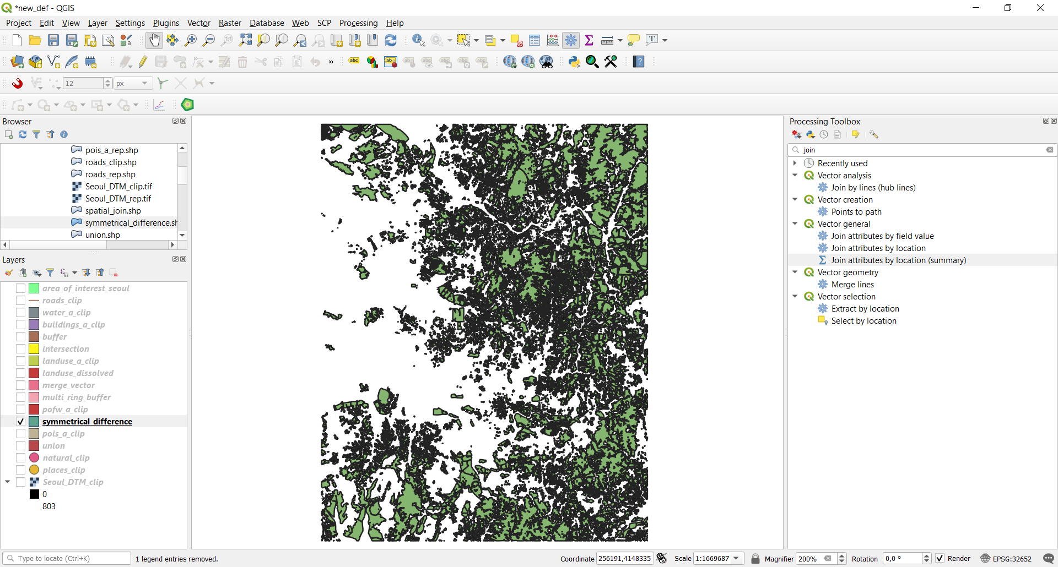The image size is (1058, 567).
Task: Click the Type to locate search field
Action: pos(67,559)
